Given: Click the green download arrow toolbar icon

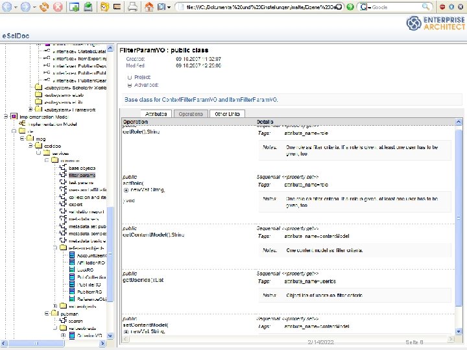Looking at the screenshot, I should [88, 6].
